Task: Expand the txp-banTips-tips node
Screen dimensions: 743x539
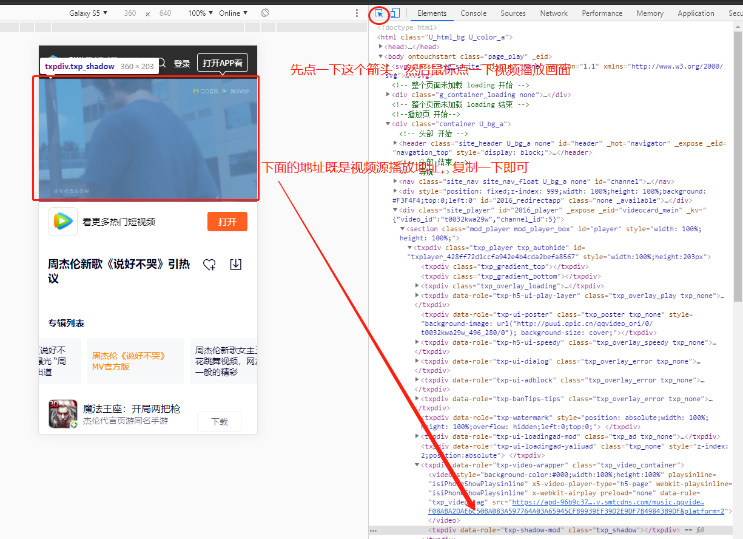Action: pyautogui.click(x=417, y=399)
